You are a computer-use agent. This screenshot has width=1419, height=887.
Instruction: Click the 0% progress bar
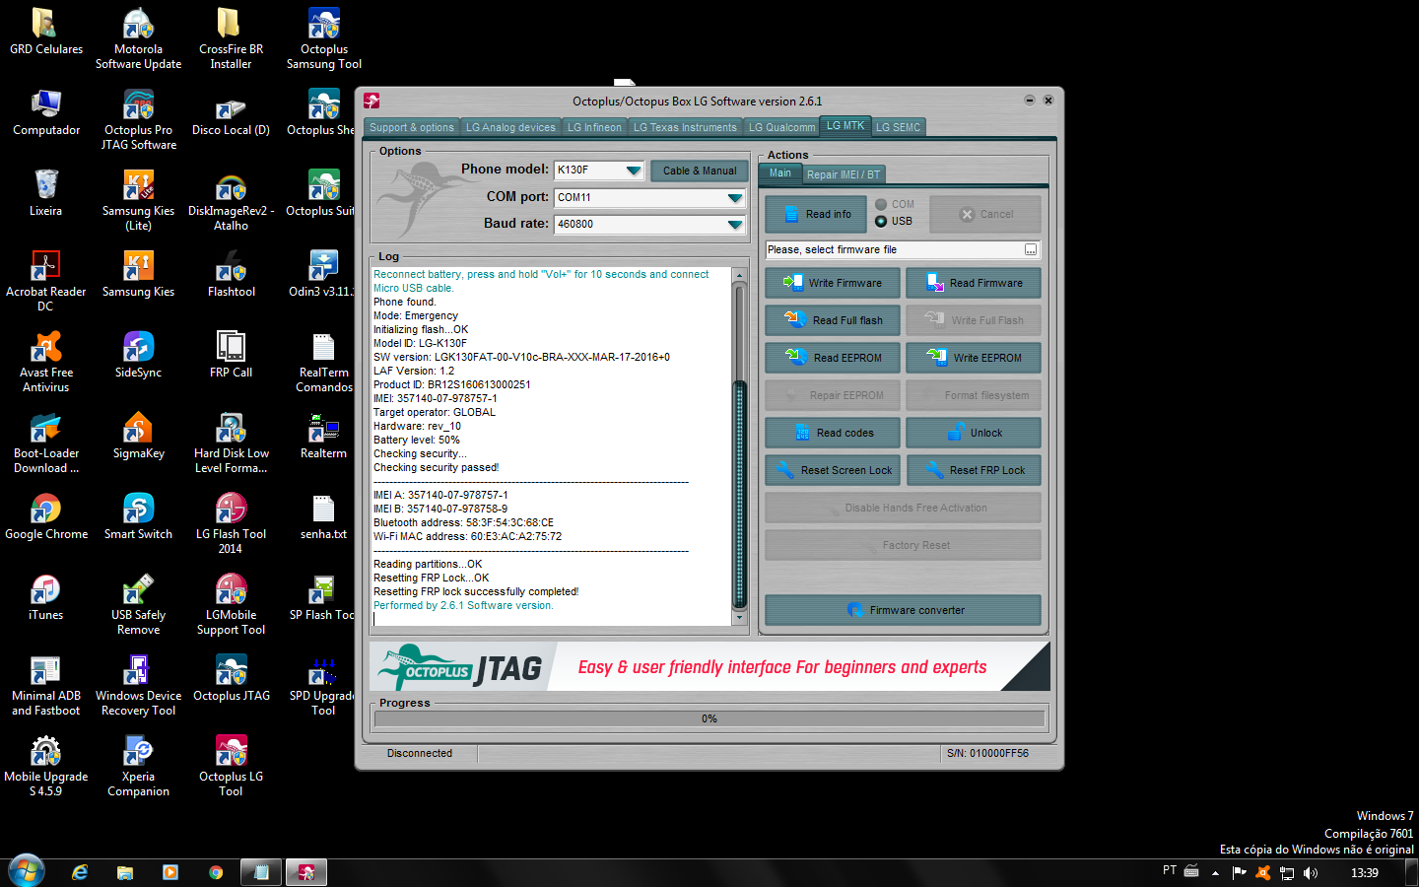pos(709,718)
